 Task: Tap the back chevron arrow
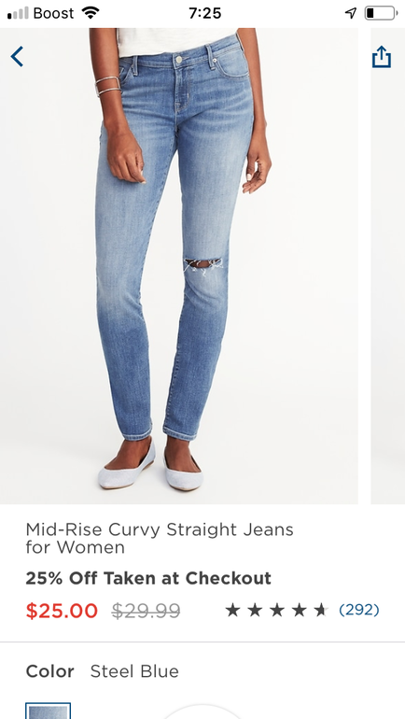click(17, 56)
